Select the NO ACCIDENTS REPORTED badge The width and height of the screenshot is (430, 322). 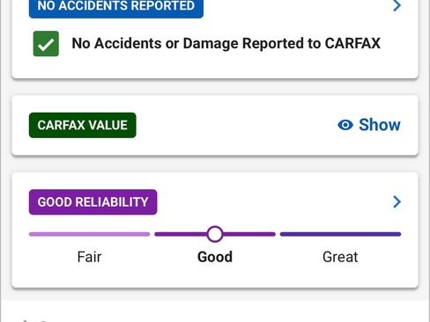pyautogui.click(x=116, y=6)
